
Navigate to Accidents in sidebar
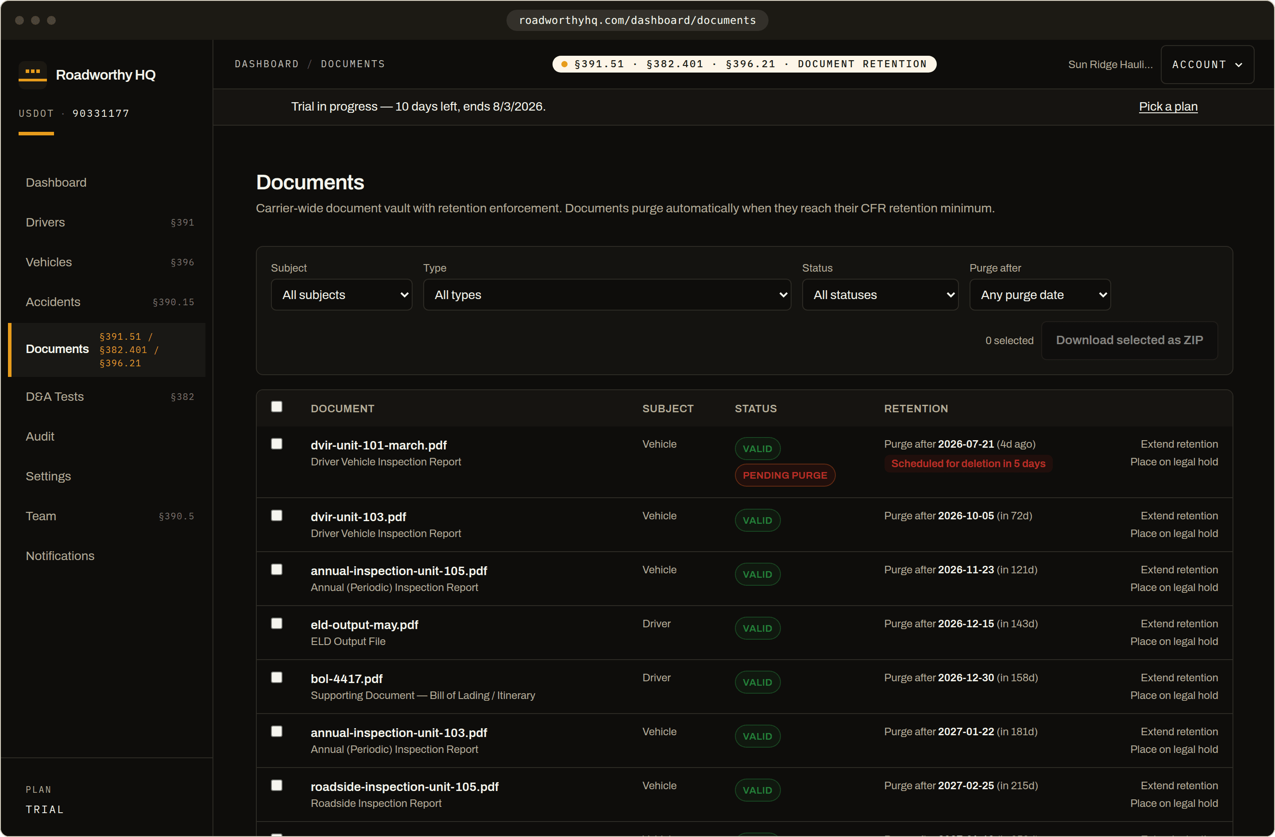pos(107,302)
